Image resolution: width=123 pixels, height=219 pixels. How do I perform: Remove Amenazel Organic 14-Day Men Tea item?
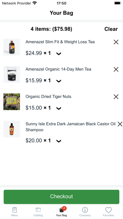pos(116,69)
